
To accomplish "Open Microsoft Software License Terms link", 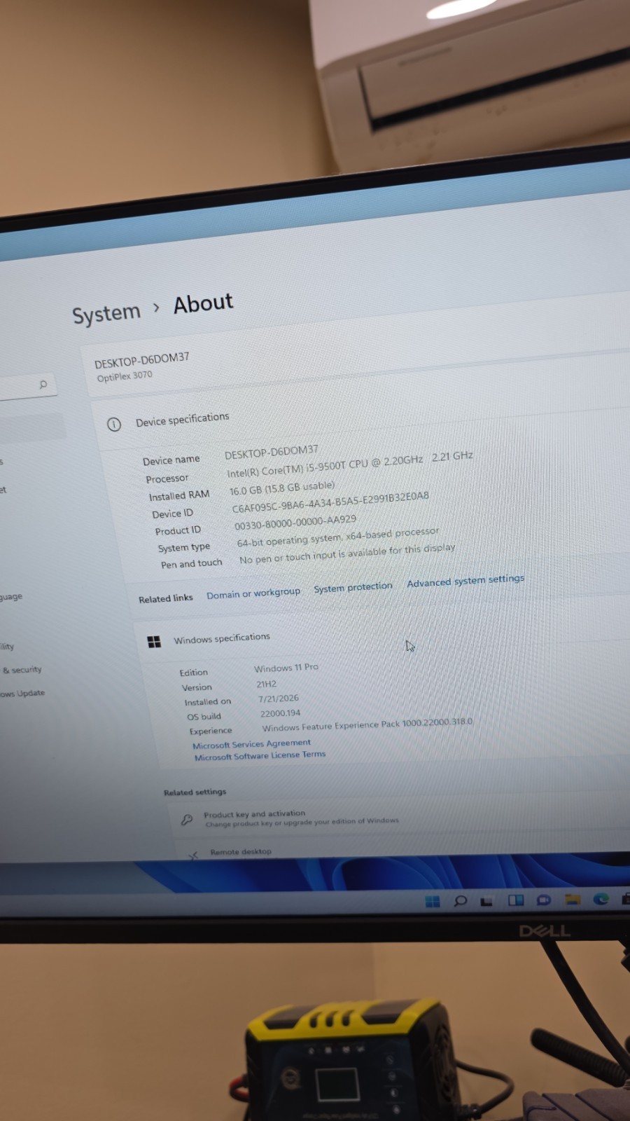I will (260, 756).
